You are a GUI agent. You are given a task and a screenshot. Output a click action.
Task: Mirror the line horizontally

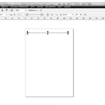11,15
